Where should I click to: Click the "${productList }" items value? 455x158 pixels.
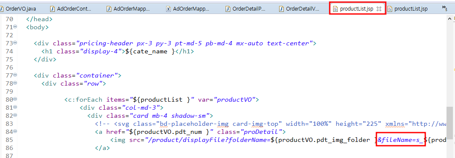click(x=162, y=100)
